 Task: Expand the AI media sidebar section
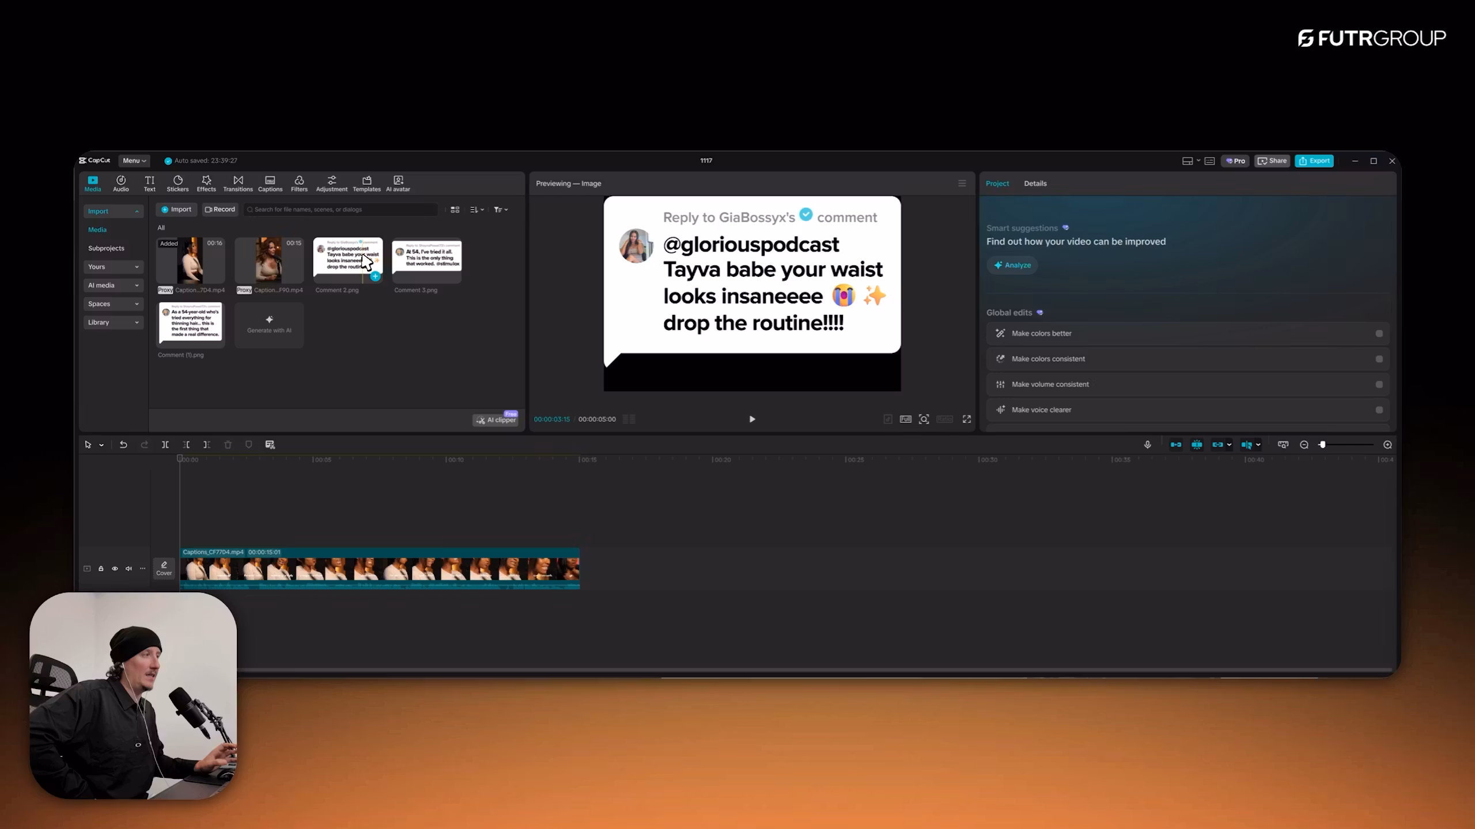coord(113,285)
